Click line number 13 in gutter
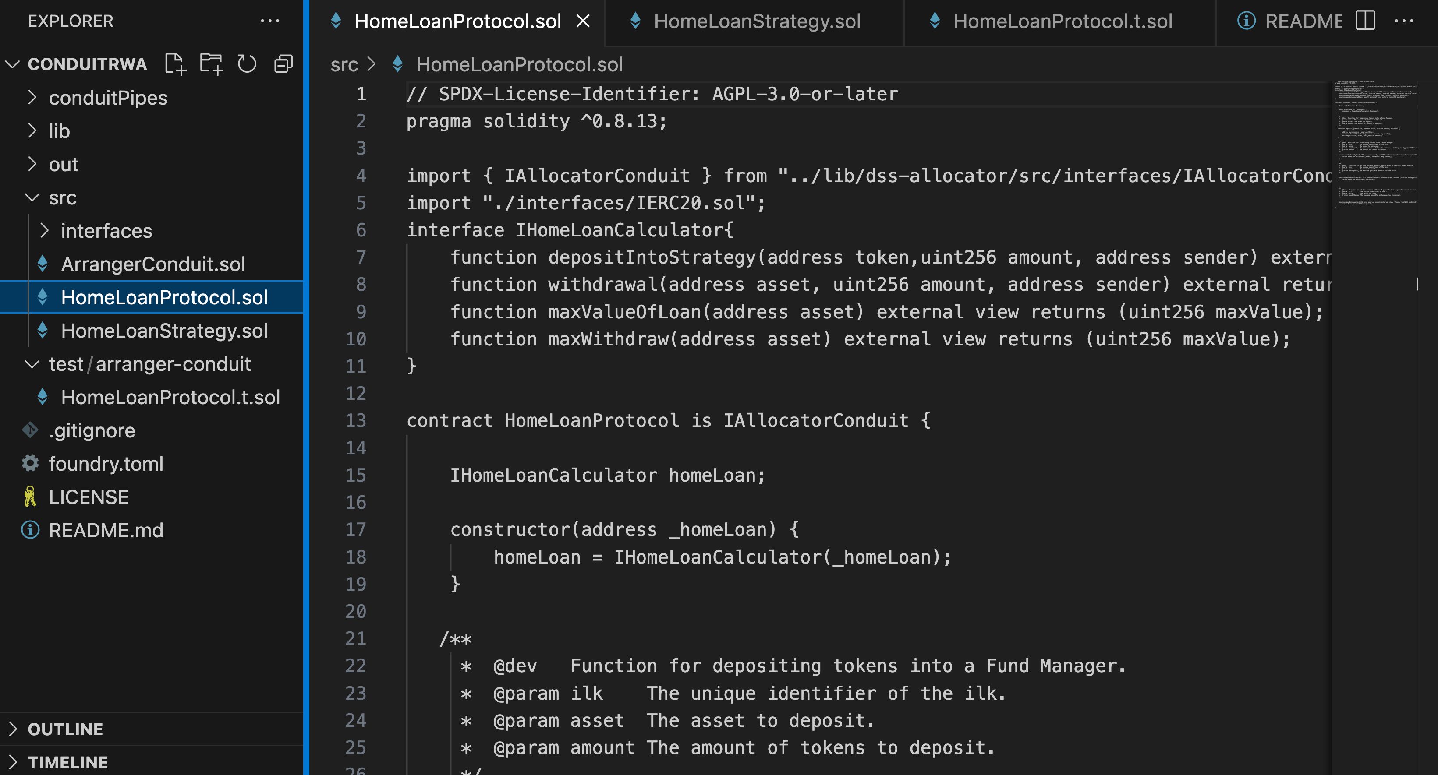Screen dimensions: 1438x775 click(x=356, y=420)
